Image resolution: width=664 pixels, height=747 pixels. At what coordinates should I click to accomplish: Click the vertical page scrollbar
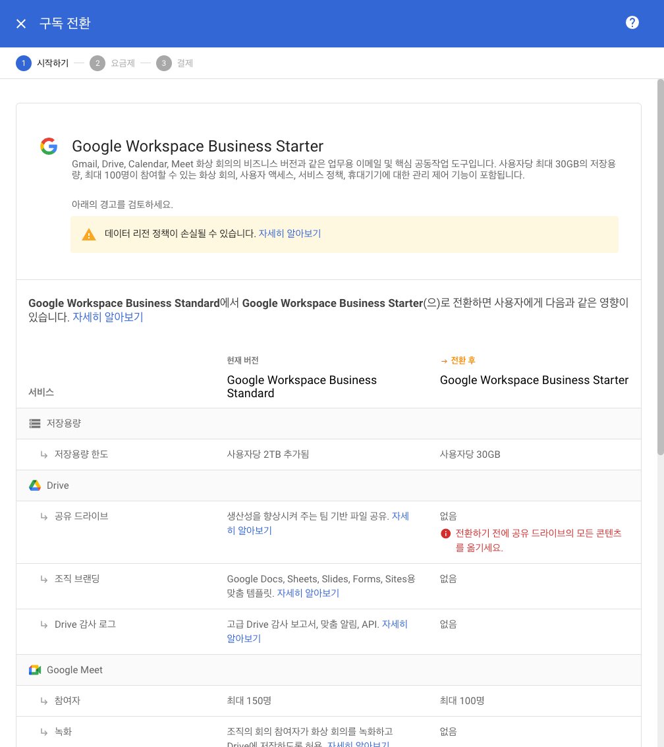(659, 267)
